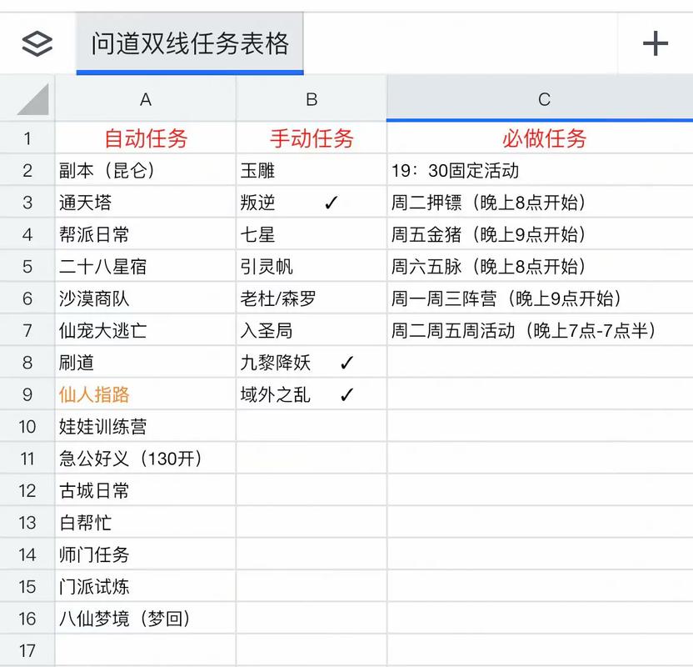Select cell 周二周五周活动（晚上7点-7点半）
Viewport: 693px width, 667px height.
[540, 331]
